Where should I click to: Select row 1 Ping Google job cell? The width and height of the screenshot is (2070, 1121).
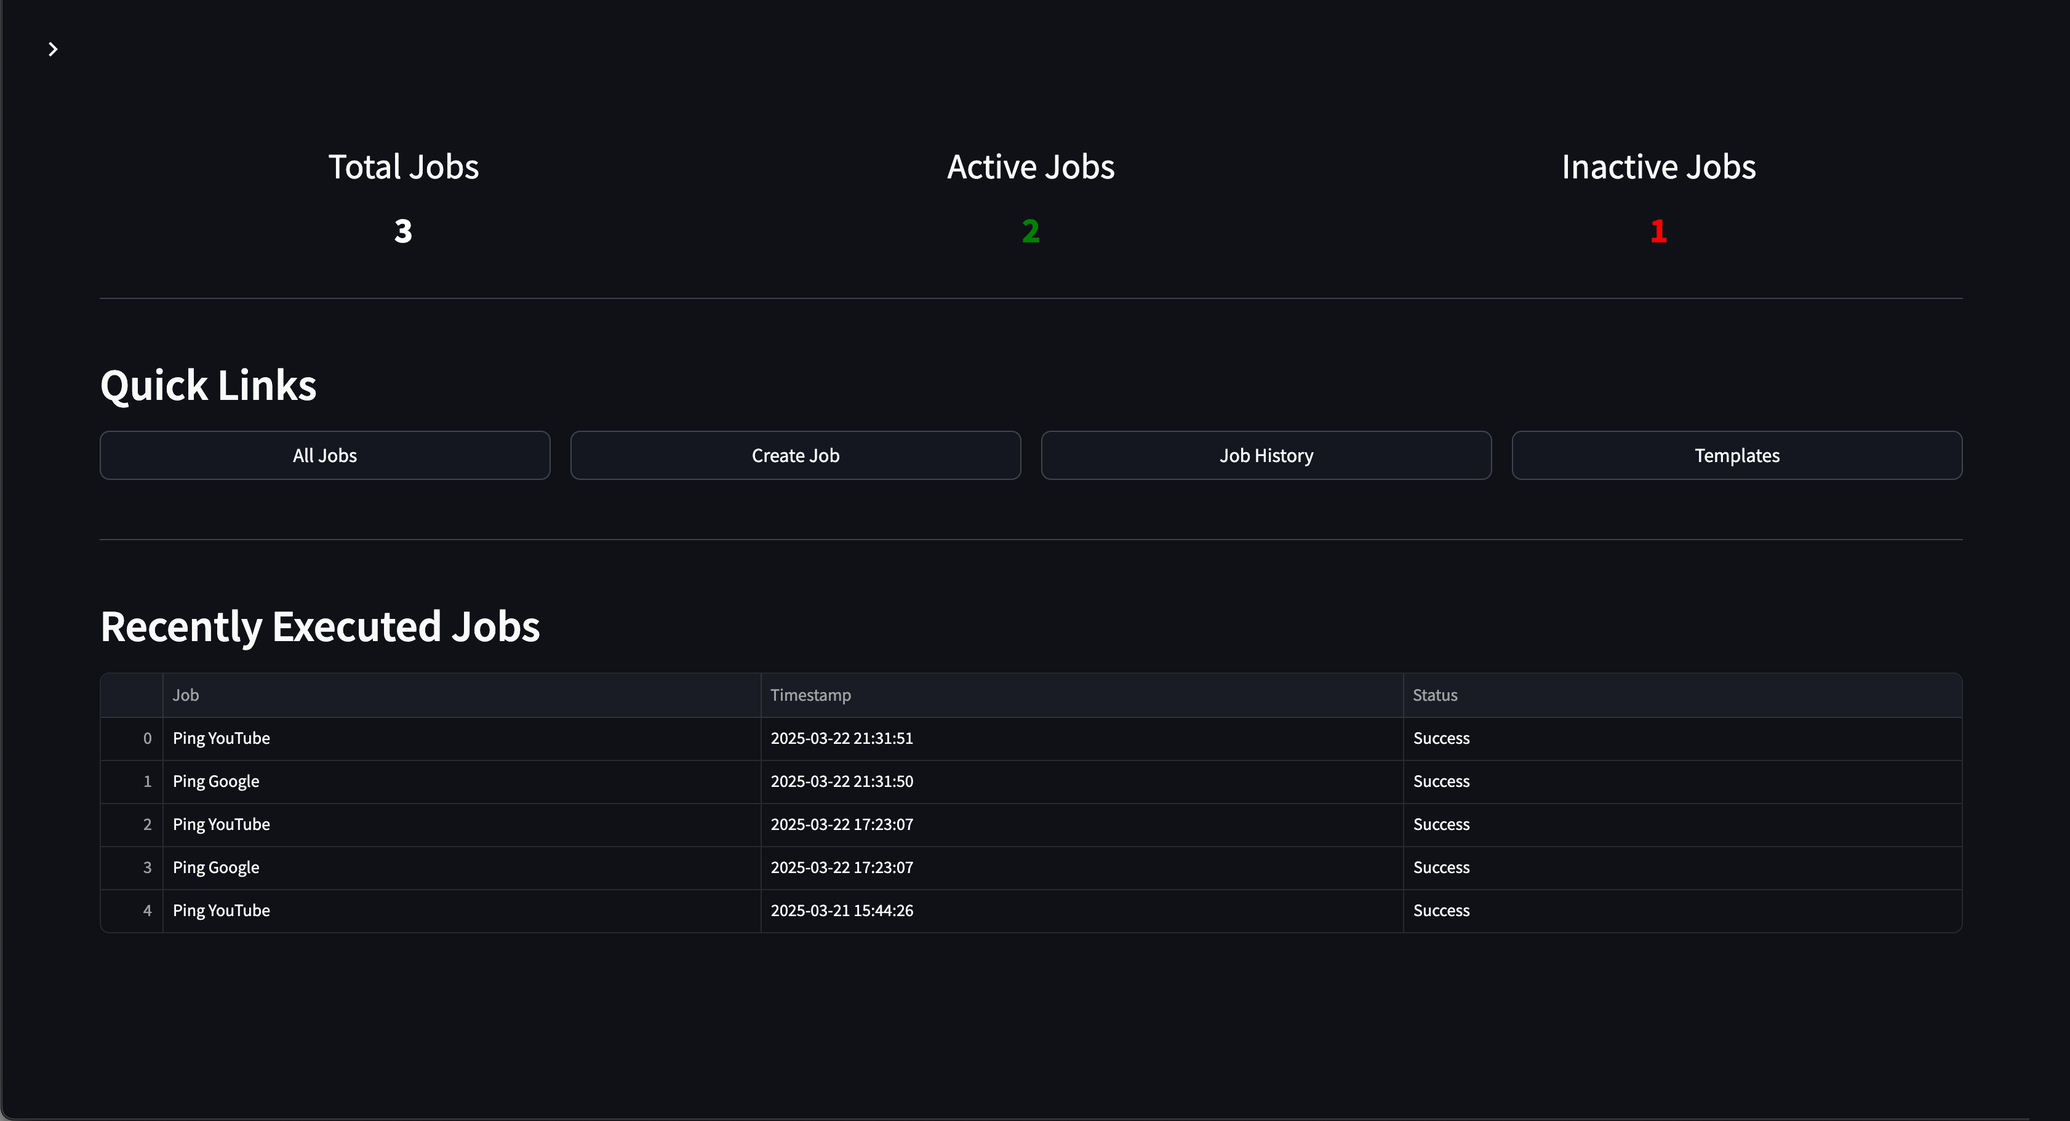[x=215, y=782]
